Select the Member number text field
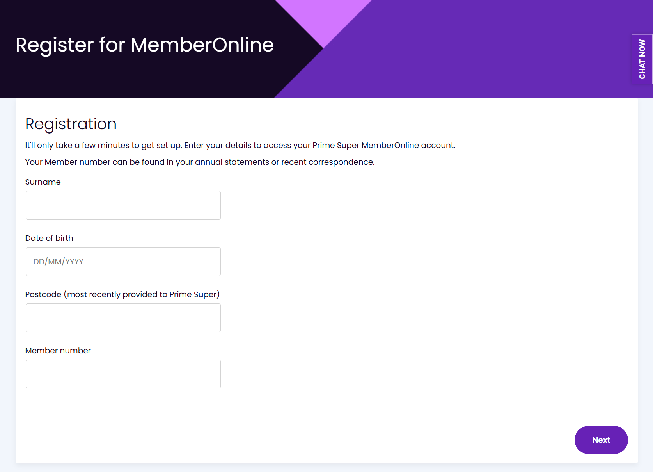The width and height of the screenshot is (653, 472). [123, 374]
